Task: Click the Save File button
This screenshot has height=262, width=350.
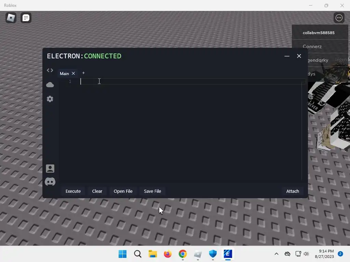Action: pyautogui.click(x=152, y=191)
